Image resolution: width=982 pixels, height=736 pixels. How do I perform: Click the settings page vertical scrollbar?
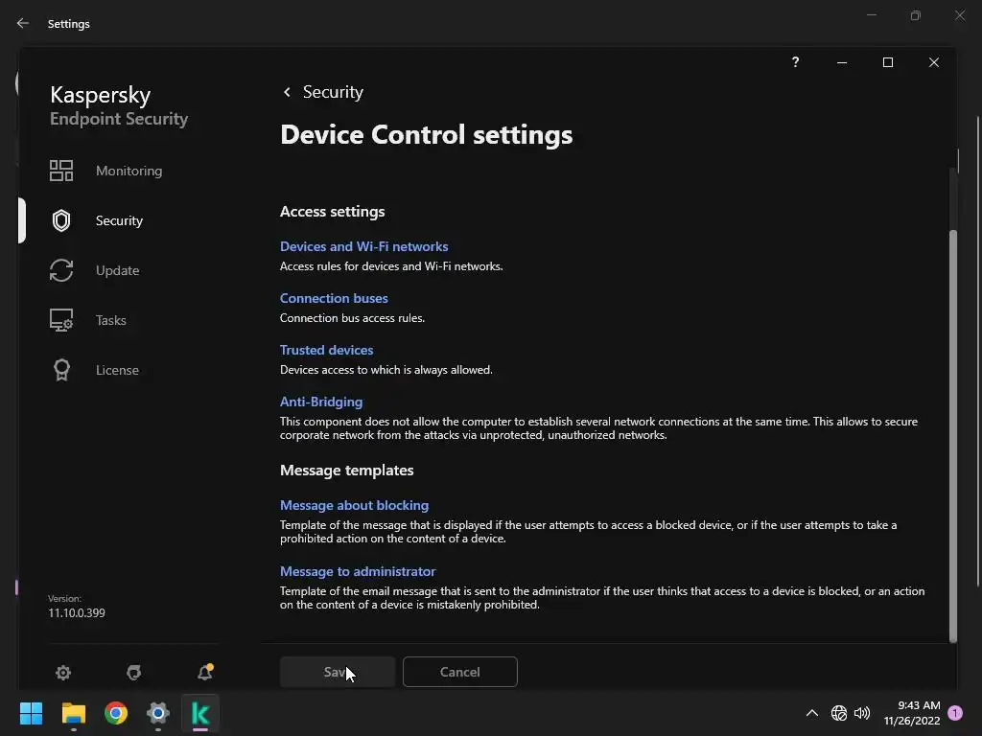[x=953, y=436]
